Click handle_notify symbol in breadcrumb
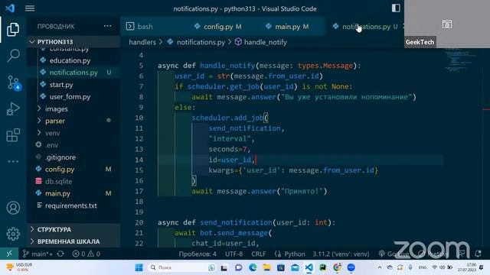 pos(266,42)
